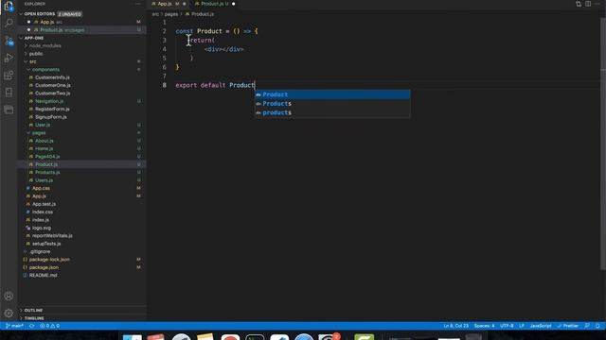
Task: Select the Products autocomplete suggestion
Action: click(x=332, y=104)
